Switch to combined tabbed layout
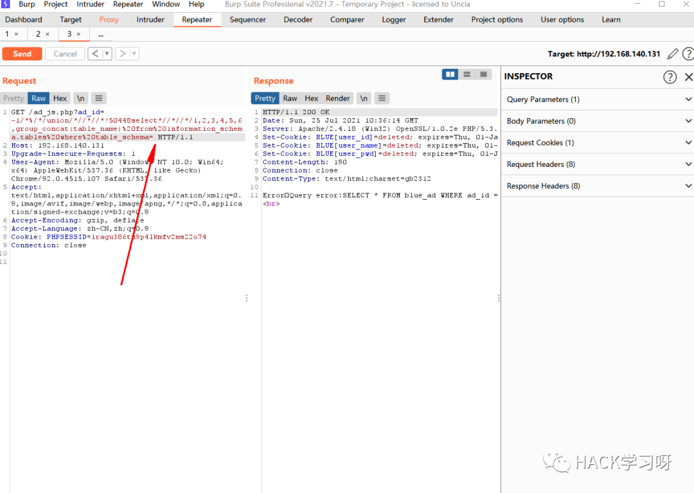The height and width of the screenshot is (493, 694). (x=483, y=74)
